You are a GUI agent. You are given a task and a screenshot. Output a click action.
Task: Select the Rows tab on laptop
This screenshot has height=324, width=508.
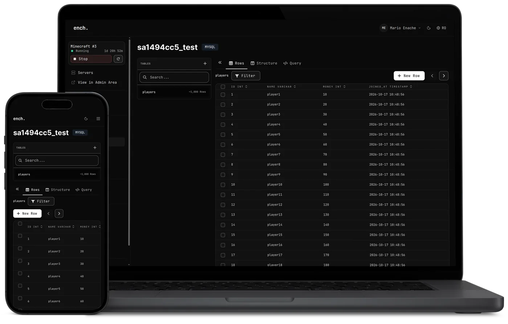click(x=236, y=63)
